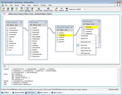Image resolution: width=122 pixels, height=95 pixels.
Task: Click the SQL pane tab label
Action: 5,66
